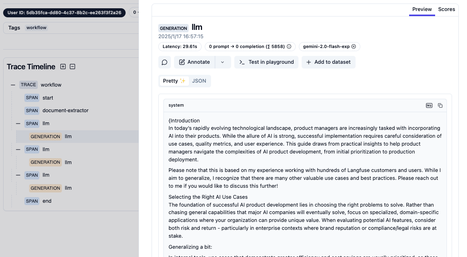Viewport: 467px width, 257px height.
Task: Click Add to dataset button
Action: (x=328, y=62)
